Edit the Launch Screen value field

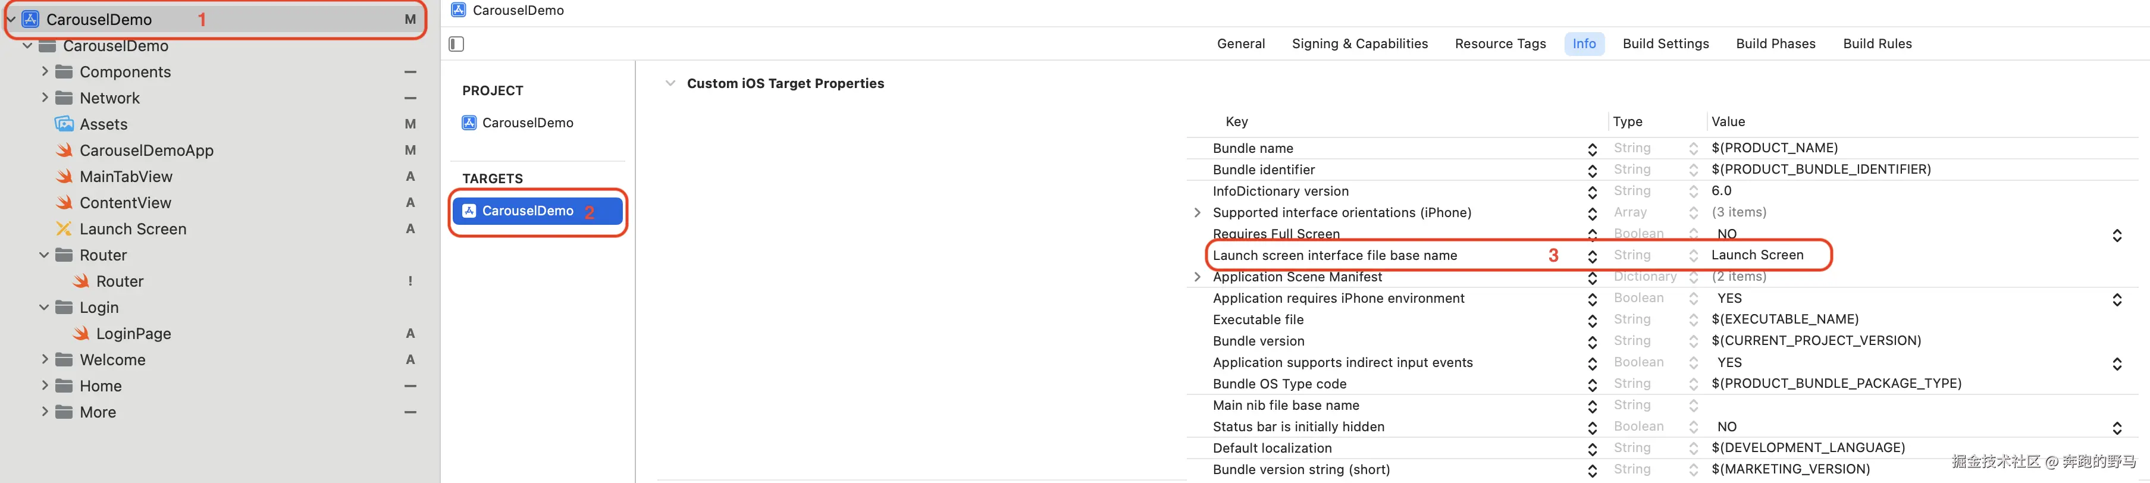tap(1757, 255)
